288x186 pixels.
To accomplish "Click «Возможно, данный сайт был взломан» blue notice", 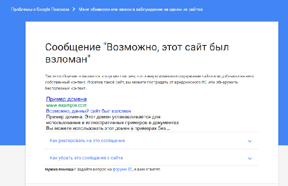I will 88,111.
